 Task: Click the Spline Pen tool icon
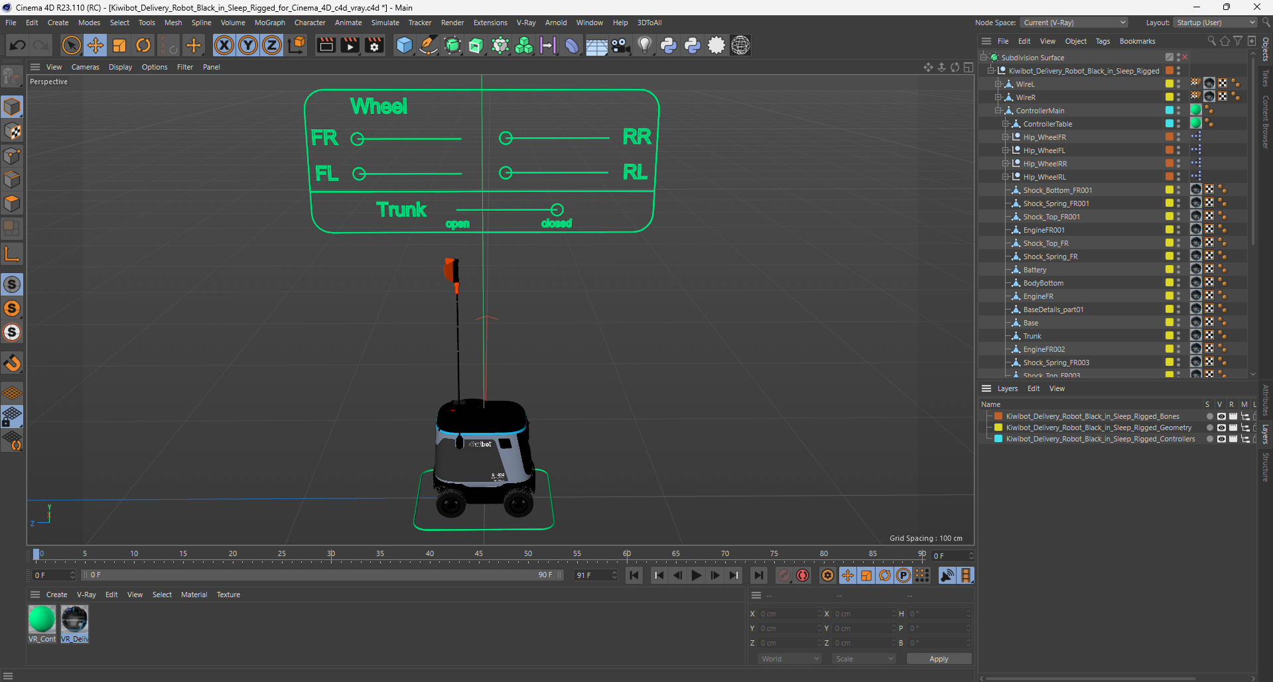coord(429,45)
